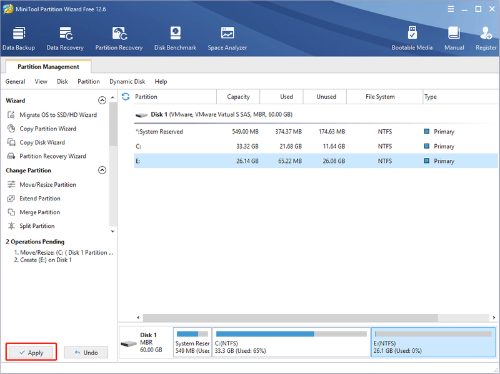Select the C:(NTFS) block in the disk map
This screenshot has width=500, height=374.
click(x=291, y=342)
